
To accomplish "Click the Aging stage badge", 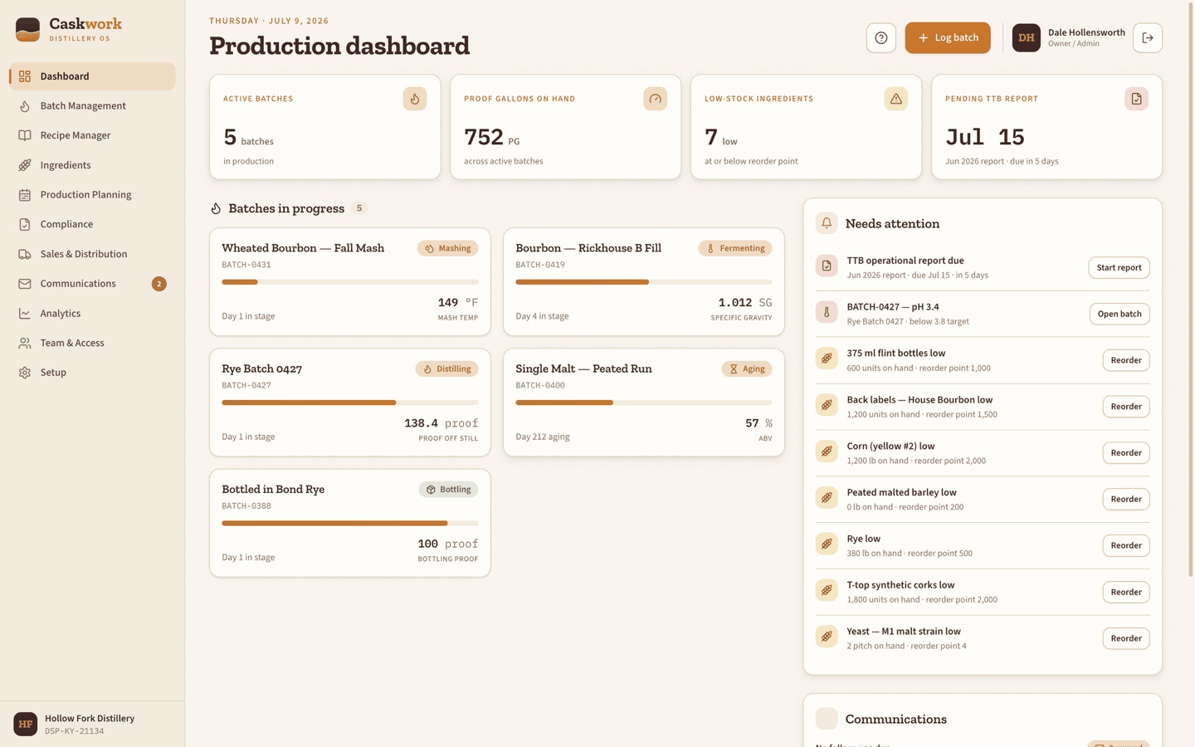I will coord(746,369).
